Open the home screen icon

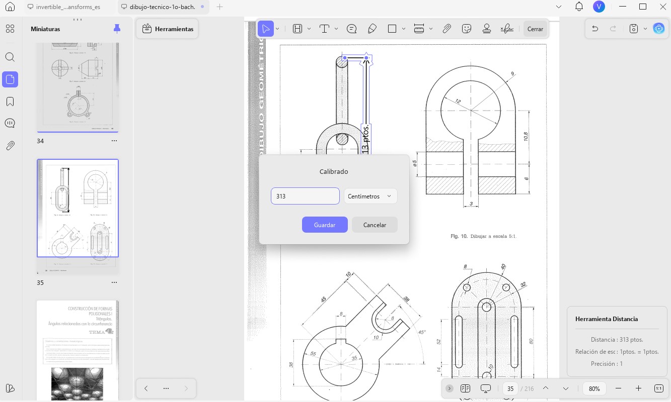[10, 7]
